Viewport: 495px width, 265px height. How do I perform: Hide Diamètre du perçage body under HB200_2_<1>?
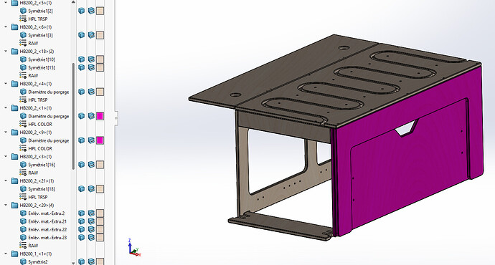[82, 116]
